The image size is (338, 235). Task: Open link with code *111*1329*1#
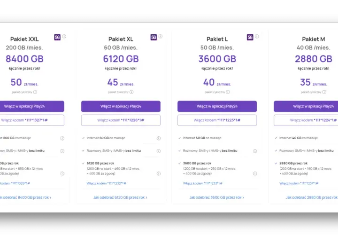pyautogui.click(x=15, y=183)
